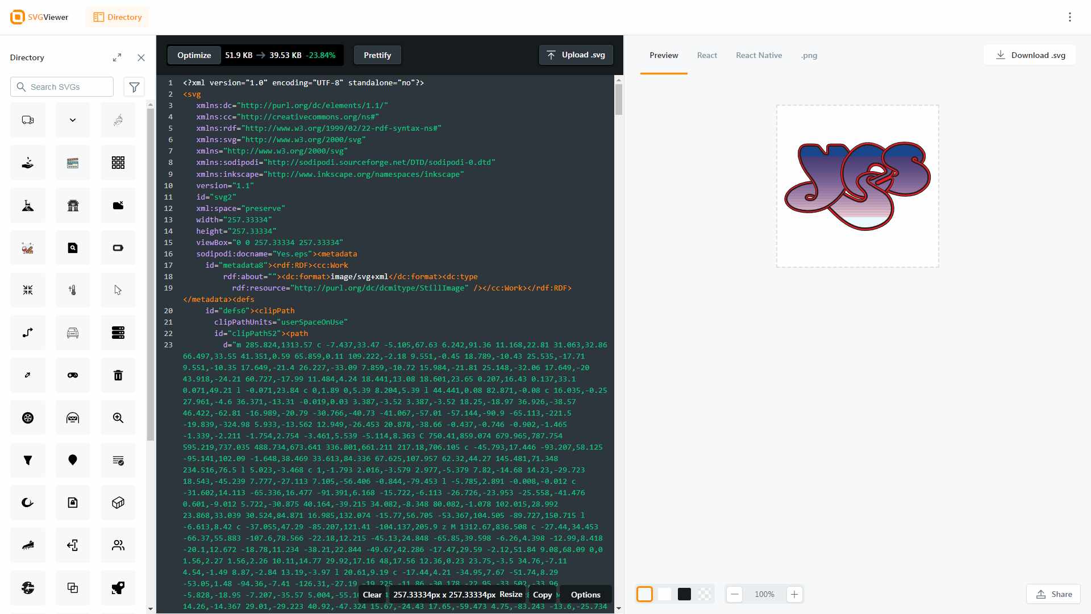
Task: Switch preview background to transparent checkerboard
Action: click(x=705, y=594)
